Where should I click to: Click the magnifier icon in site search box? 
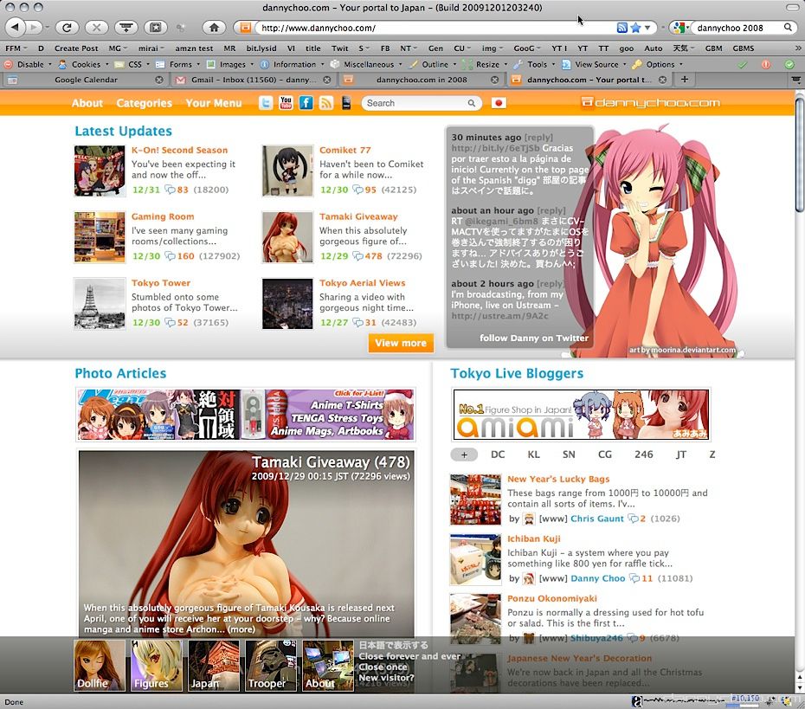pyautogui.click(x=472, y=103)
